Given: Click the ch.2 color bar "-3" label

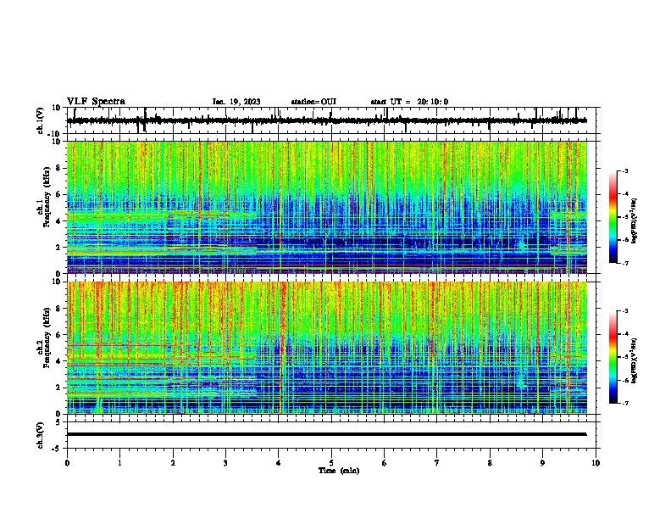Looking at the screenshot, I should [624, 311].
